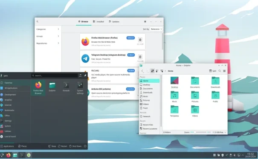
Task: Open more session options next to Shut Down
Action: click(x=85, y=146)
